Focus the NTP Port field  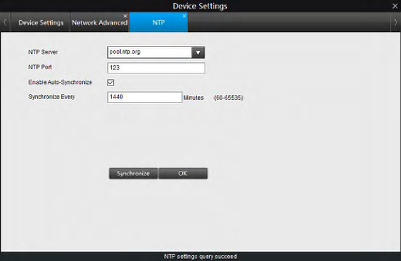[156, 68]
